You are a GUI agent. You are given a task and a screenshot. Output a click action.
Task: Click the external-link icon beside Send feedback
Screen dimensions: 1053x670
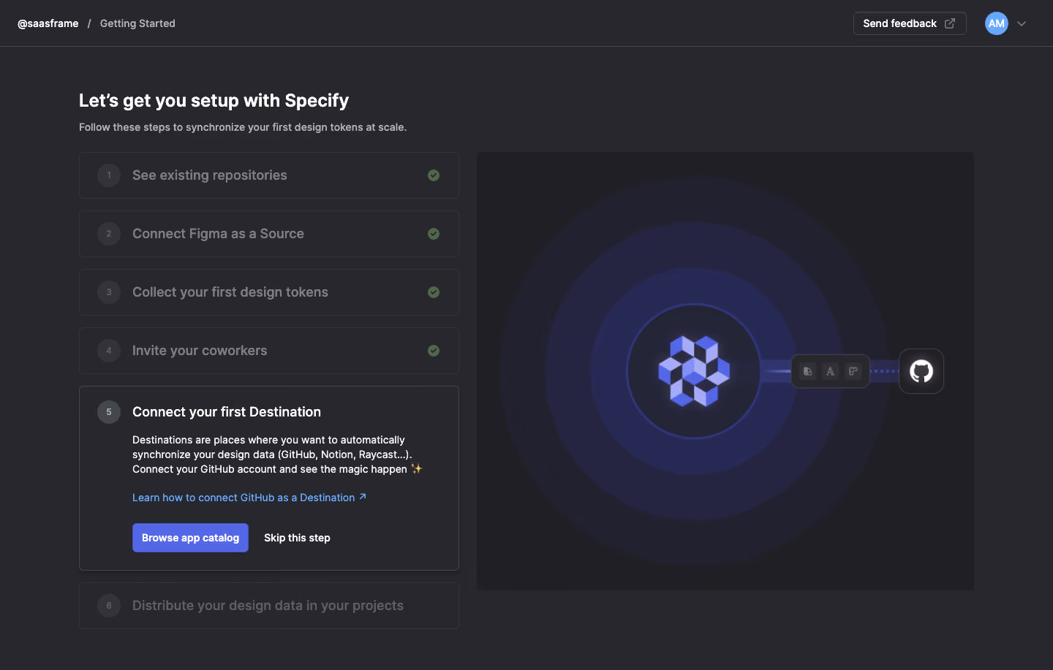[950, 23]
